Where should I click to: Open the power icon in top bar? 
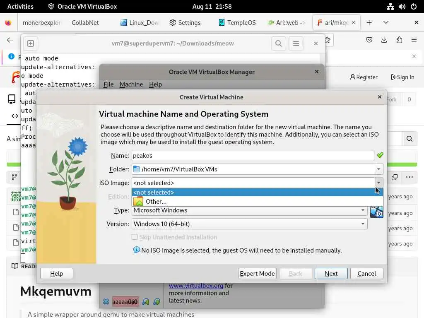pyautogui.click(x=414, y=7)
